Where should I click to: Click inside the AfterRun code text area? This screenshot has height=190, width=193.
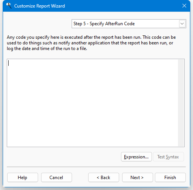coord(92,103)
